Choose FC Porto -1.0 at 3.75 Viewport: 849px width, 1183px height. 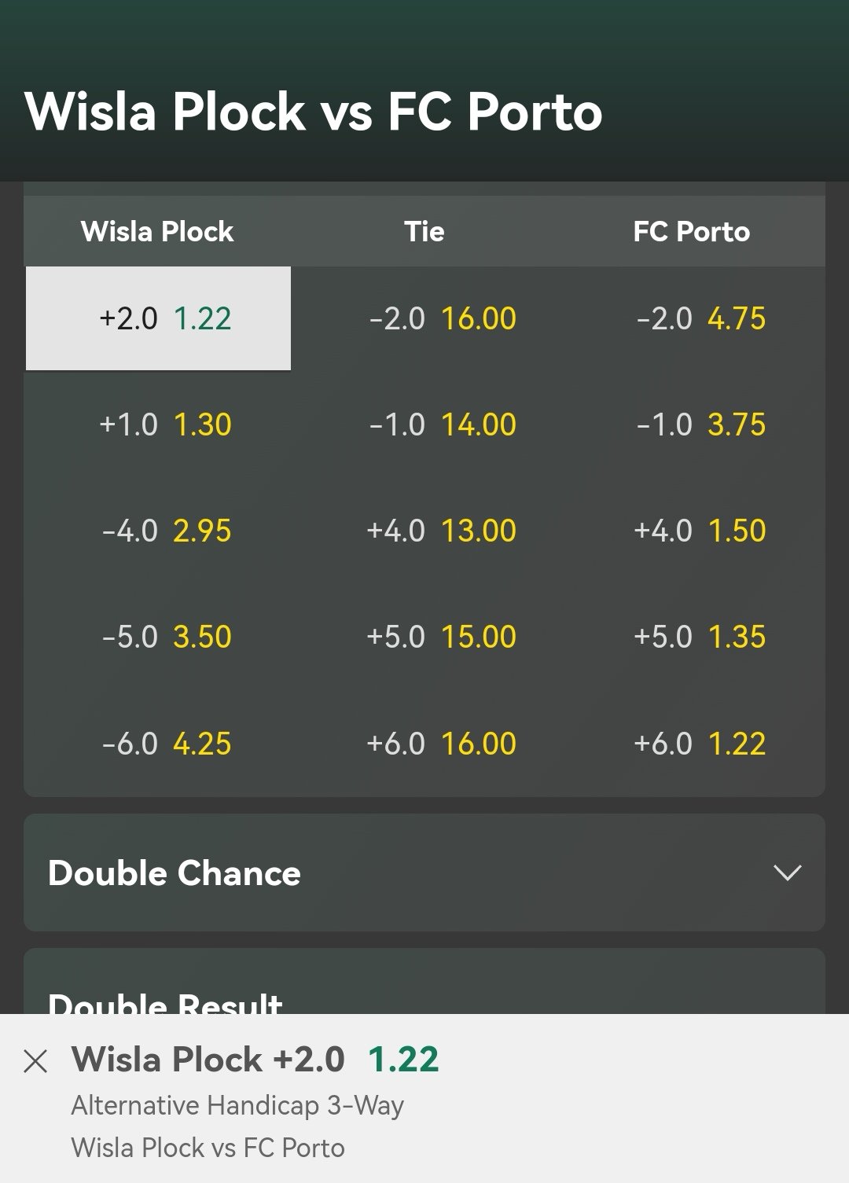[700, 424]
